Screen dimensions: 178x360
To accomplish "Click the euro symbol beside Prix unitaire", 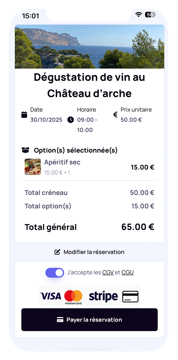I will click(115, 115).
